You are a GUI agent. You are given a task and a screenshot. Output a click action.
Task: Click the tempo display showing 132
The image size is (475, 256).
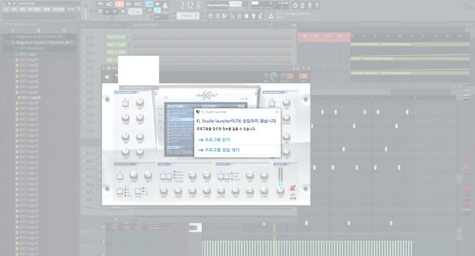tap(135, 12)
